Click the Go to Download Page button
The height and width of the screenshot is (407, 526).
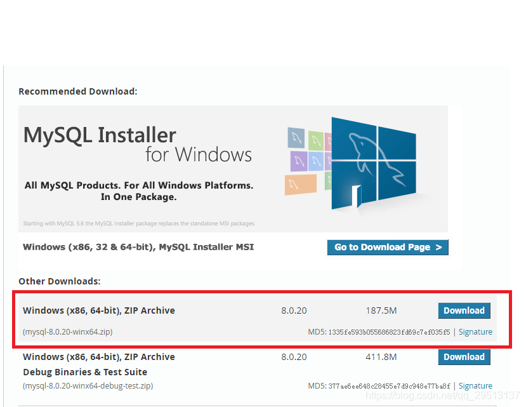tap(388, 247)
